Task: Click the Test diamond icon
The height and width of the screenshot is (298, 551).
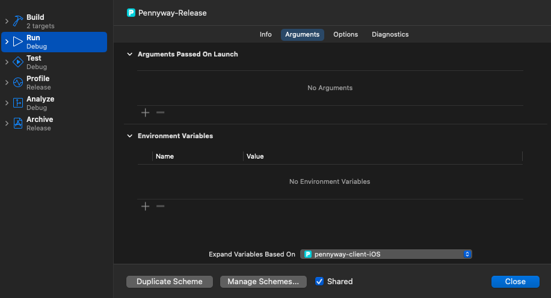Action: tap(18, 62)
